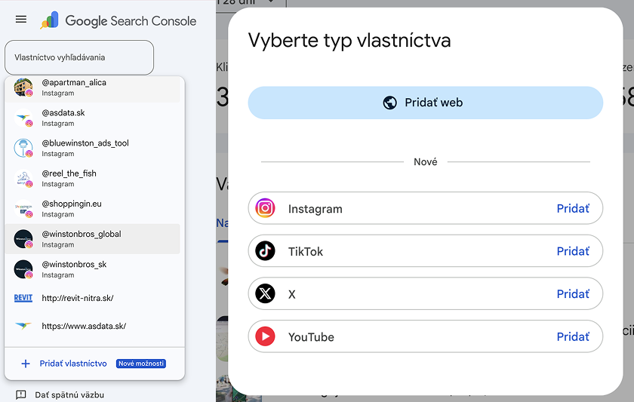Image resolution: width=634 pixels, height=402 pixels.
Task: Click the TikTok label text
Action: tap(306, 252)
